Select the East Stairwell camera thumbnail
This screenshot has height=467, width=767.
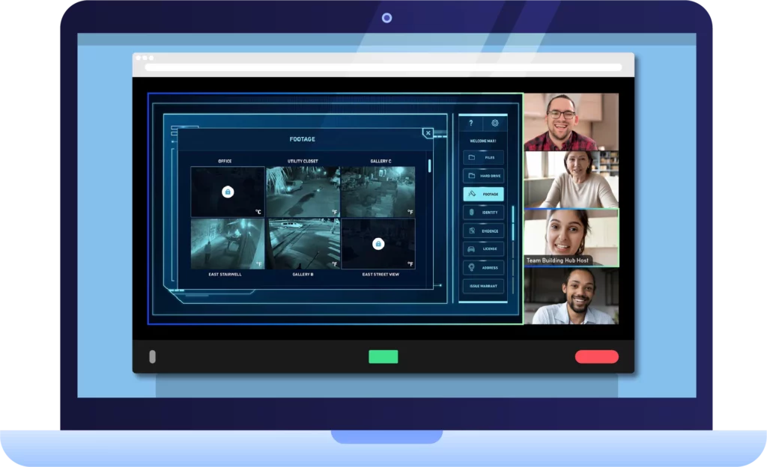[x=227, y=244]
